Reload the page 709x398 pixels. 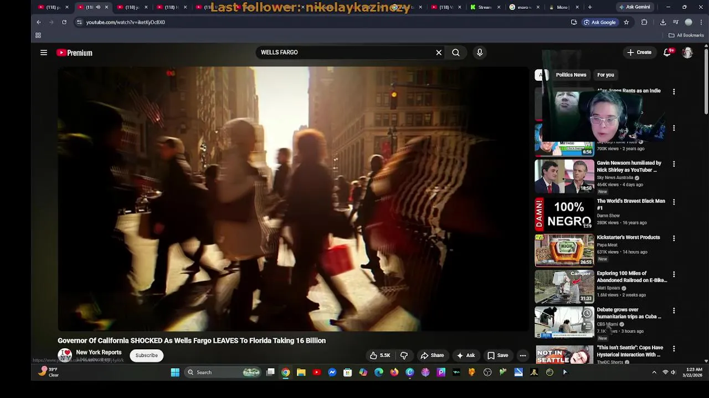pos(64,22)
